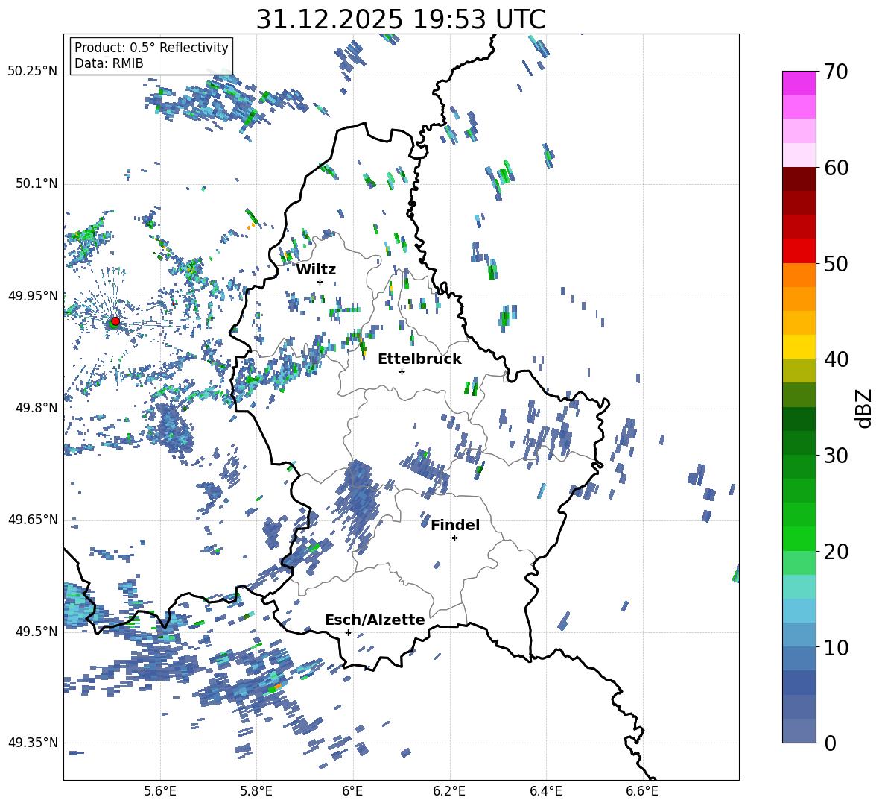The image size is (882, 806).
Task: Click the 5.6°E longitude label
Action: [160, 791]
